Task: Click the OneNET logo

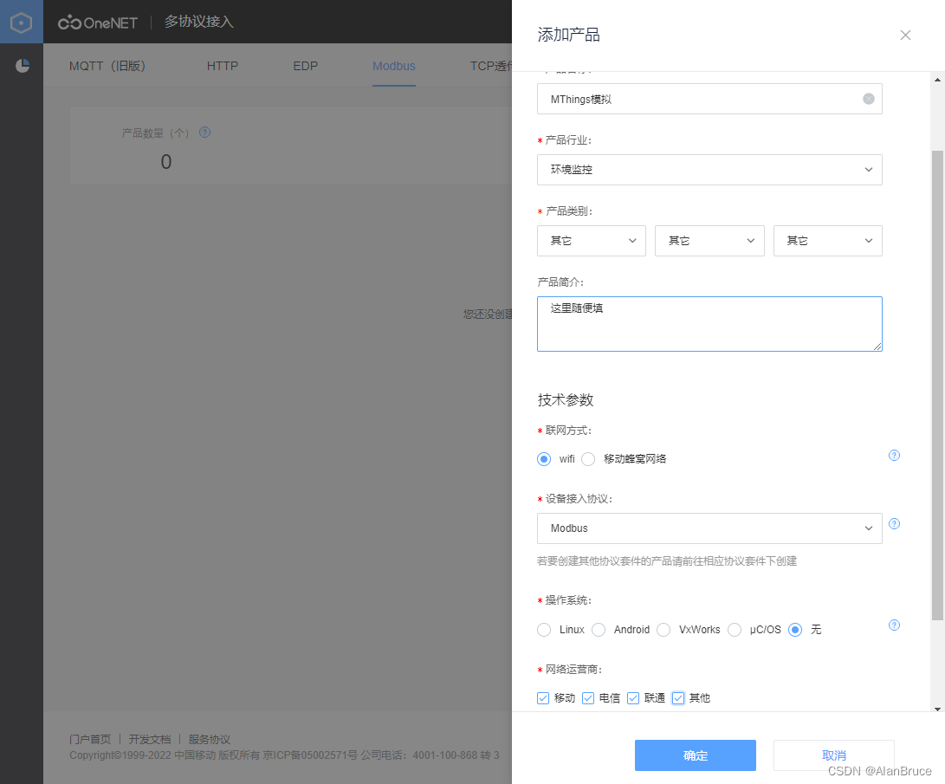Action: (98, 23)
